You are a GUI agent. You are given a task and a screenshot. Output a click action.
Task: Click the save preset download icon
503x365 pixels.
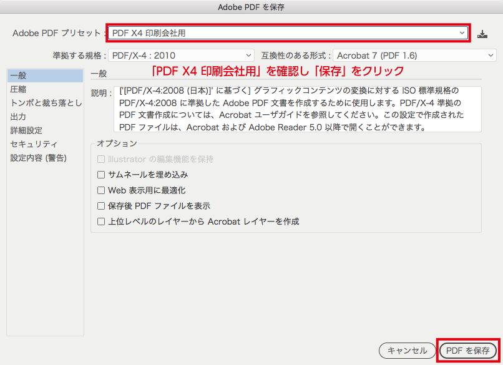coord(482,34)
